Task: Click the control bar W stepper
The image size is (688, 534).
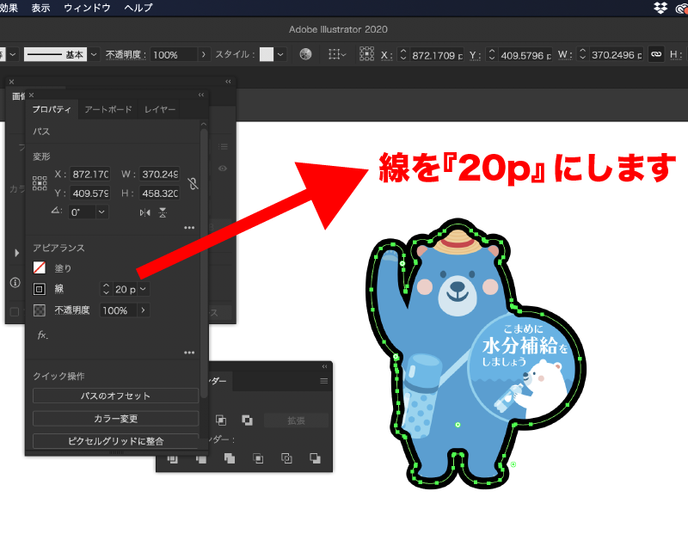Action: tap(582, 54)
